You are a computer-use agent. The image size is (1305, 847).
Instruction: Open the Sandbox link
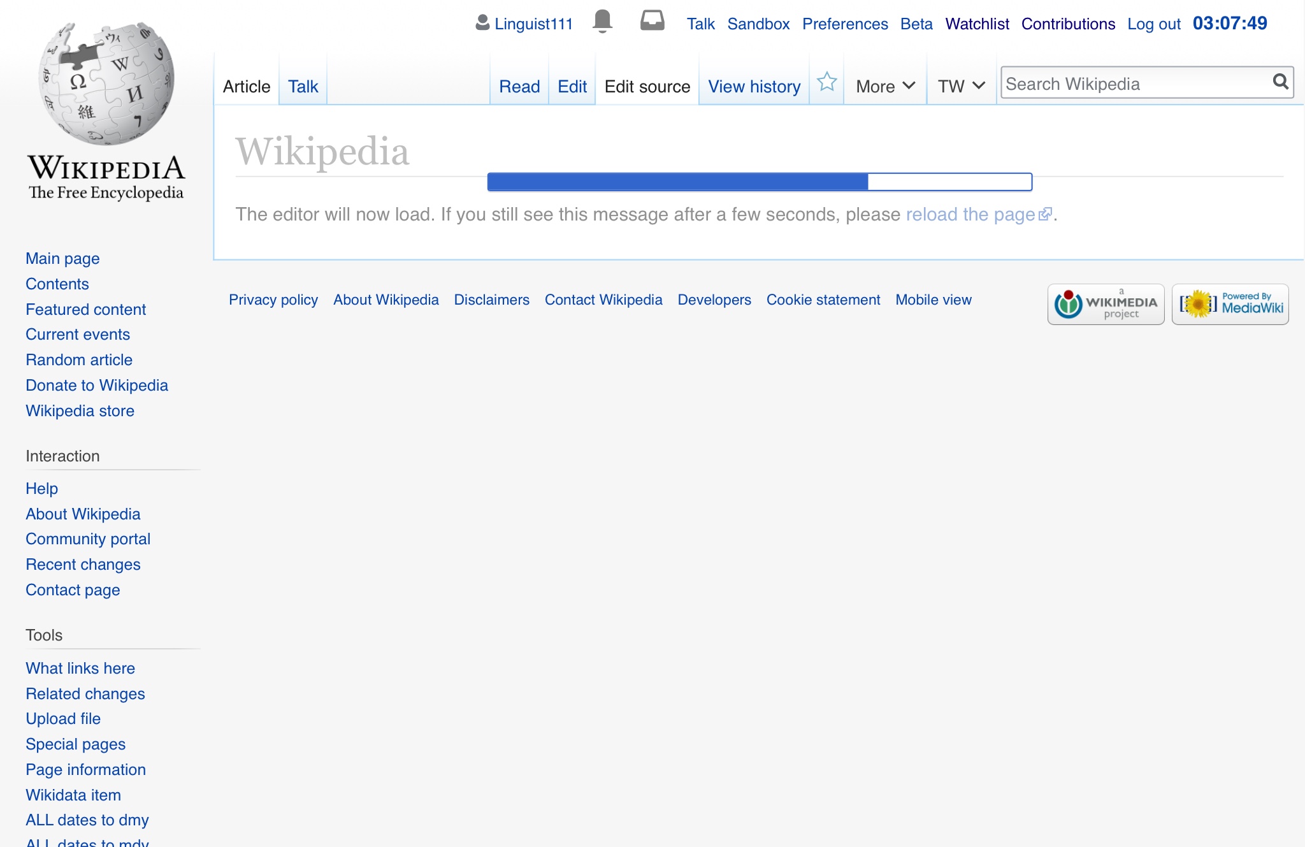[x=758, y=24]
